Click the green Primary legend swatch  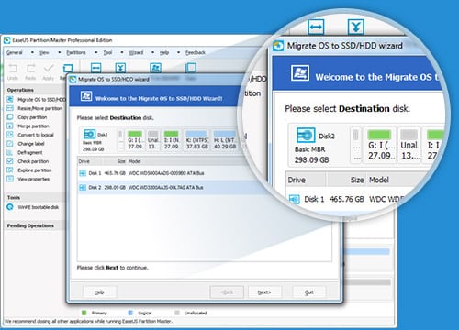[84, 313]
